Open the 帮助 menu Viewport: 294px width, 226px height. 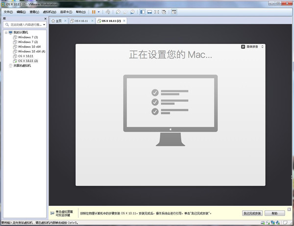[x=81, y=12]
